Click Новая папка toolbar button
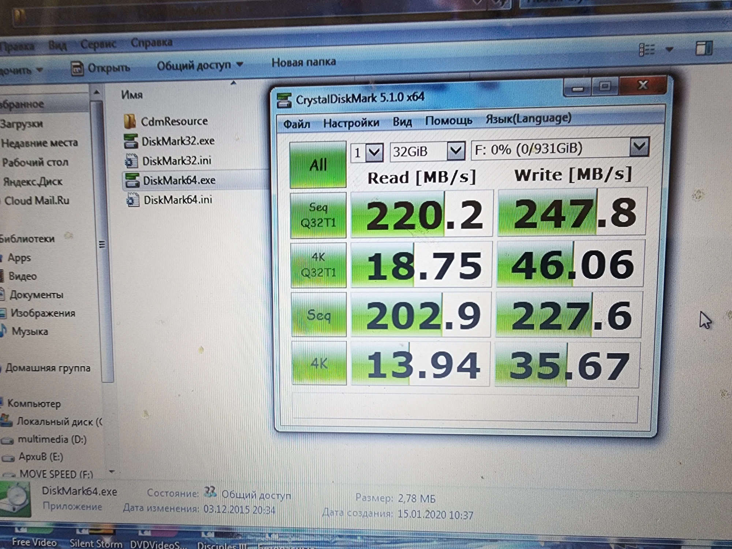Screen dimensions: 732x549 point(303,62)
